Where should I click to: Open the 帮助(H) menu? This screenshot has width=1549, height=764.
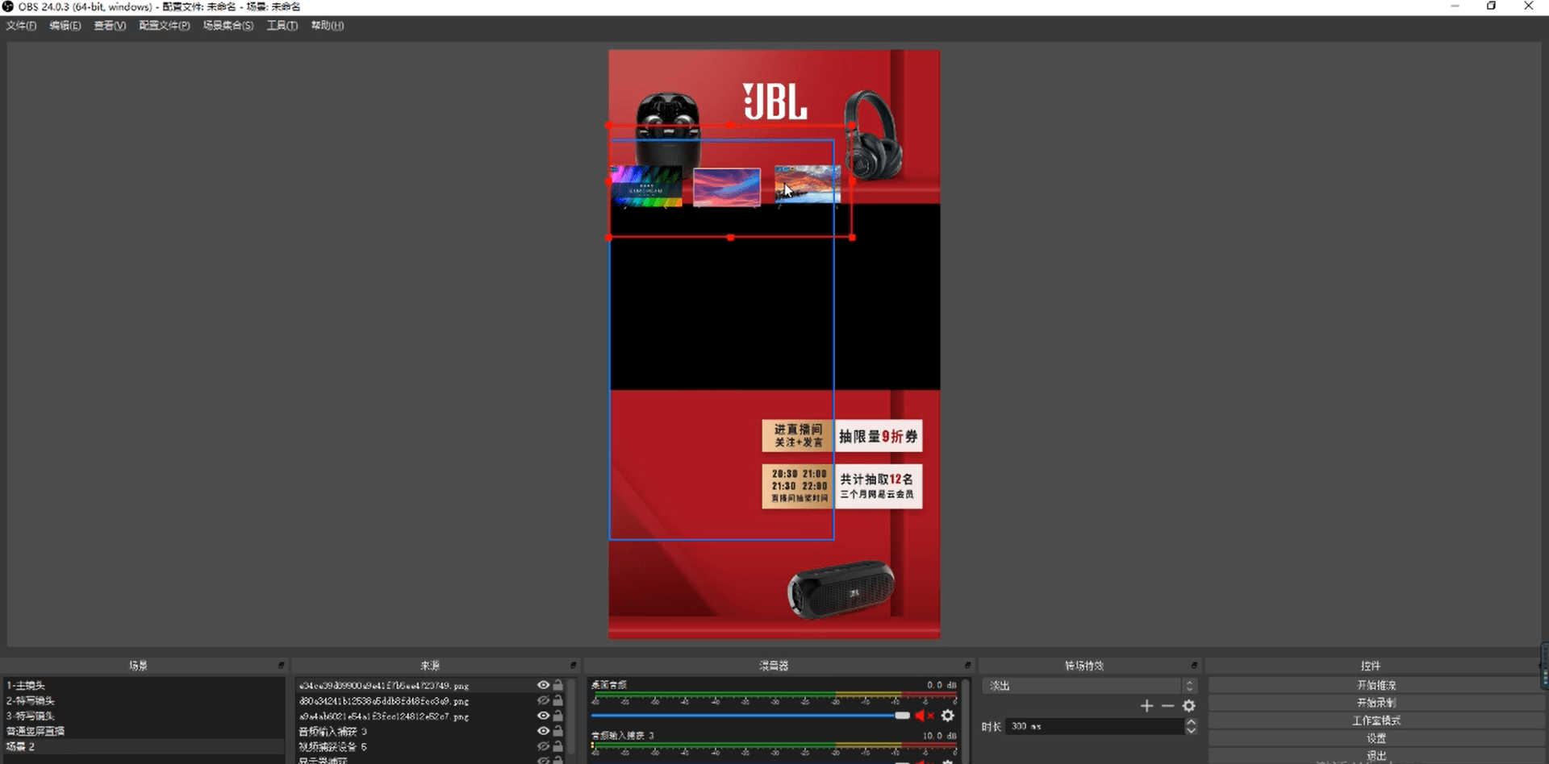(328, 26)
